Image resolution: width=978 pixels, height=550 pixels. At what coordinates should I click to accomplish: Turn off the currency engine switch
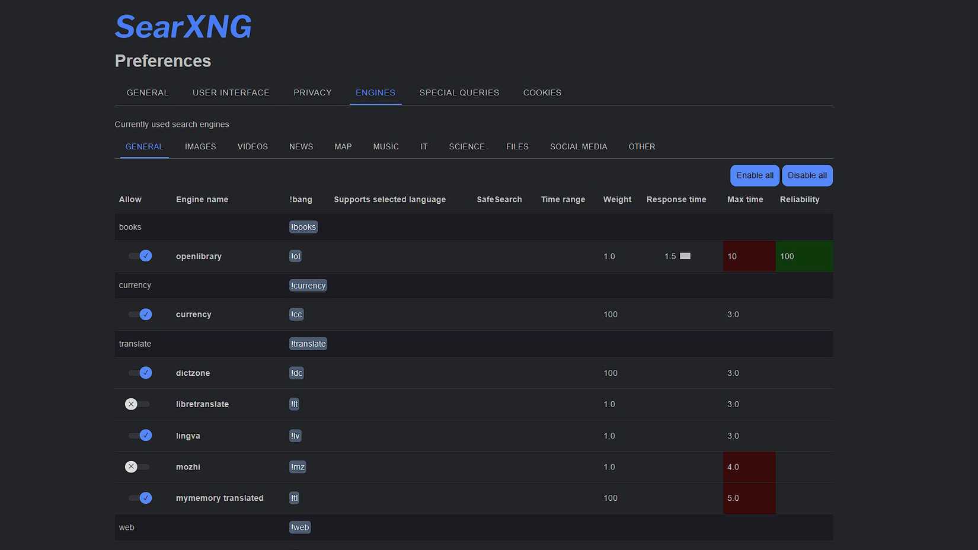click(140, 314)
